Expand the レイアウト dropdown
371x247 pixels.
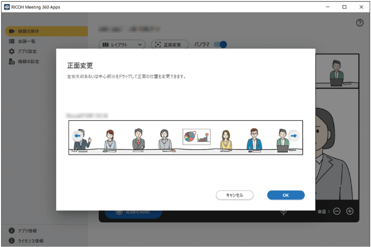[122, 45]
